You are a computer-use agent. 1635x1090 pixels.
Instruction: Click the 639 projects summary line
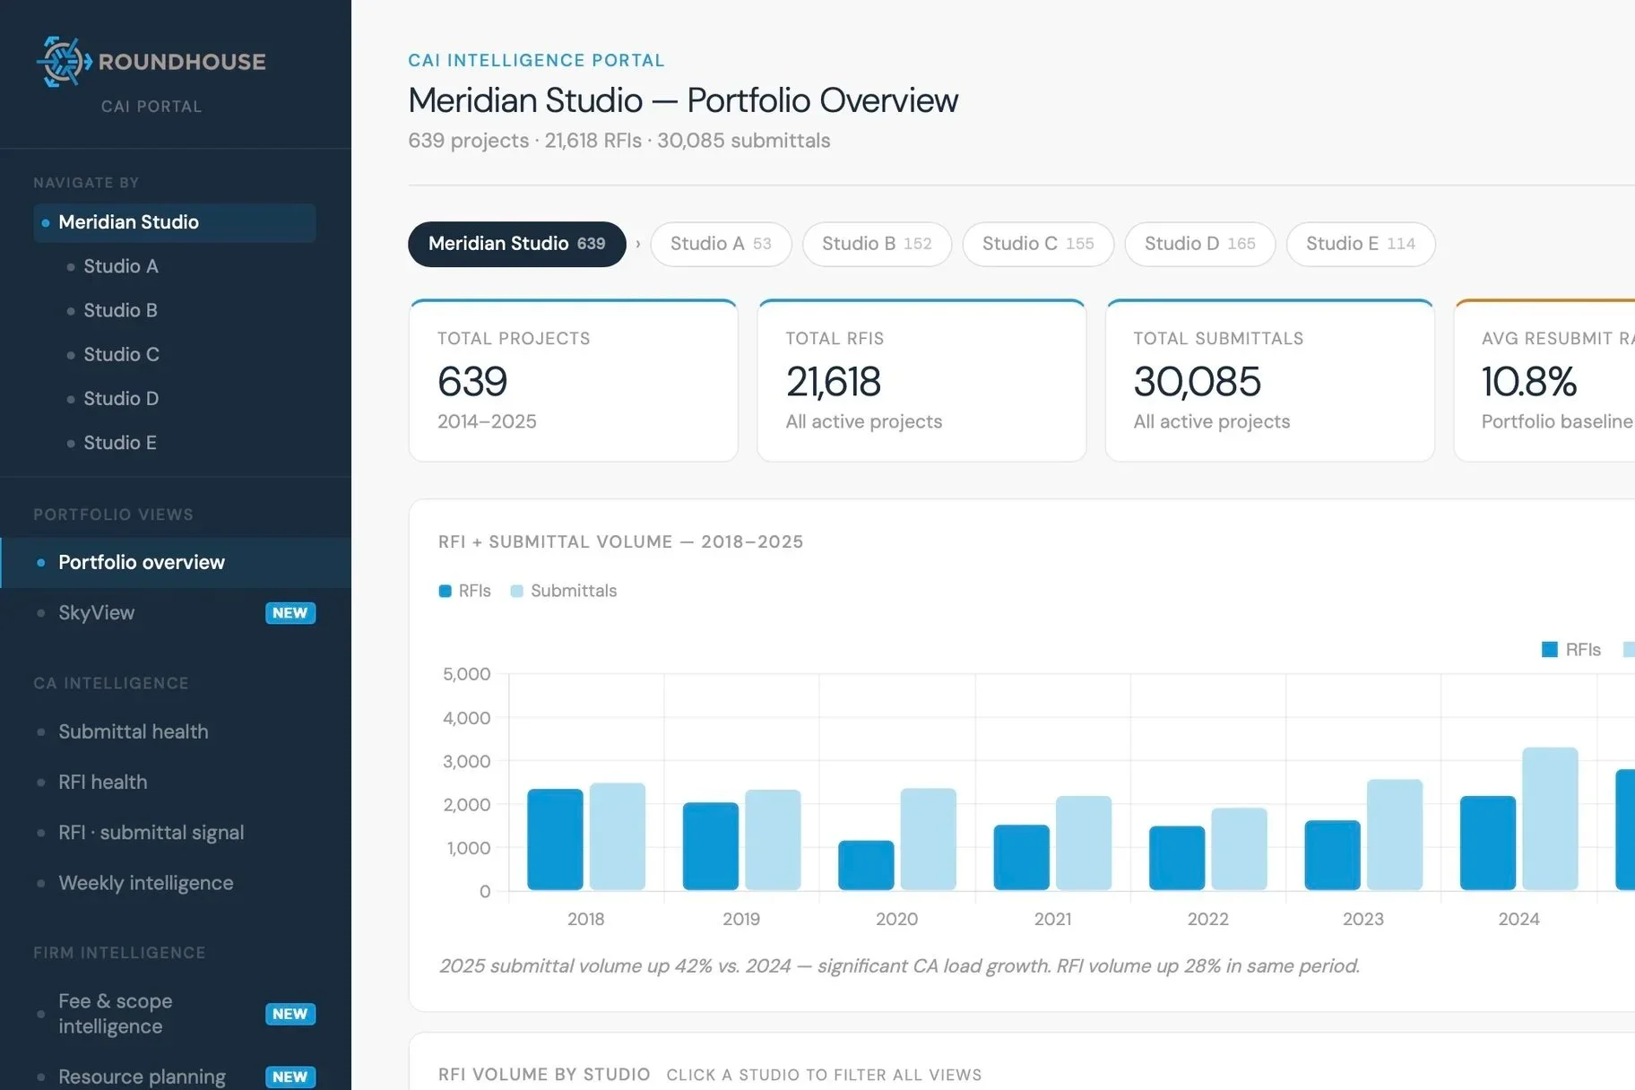[619, 141]
